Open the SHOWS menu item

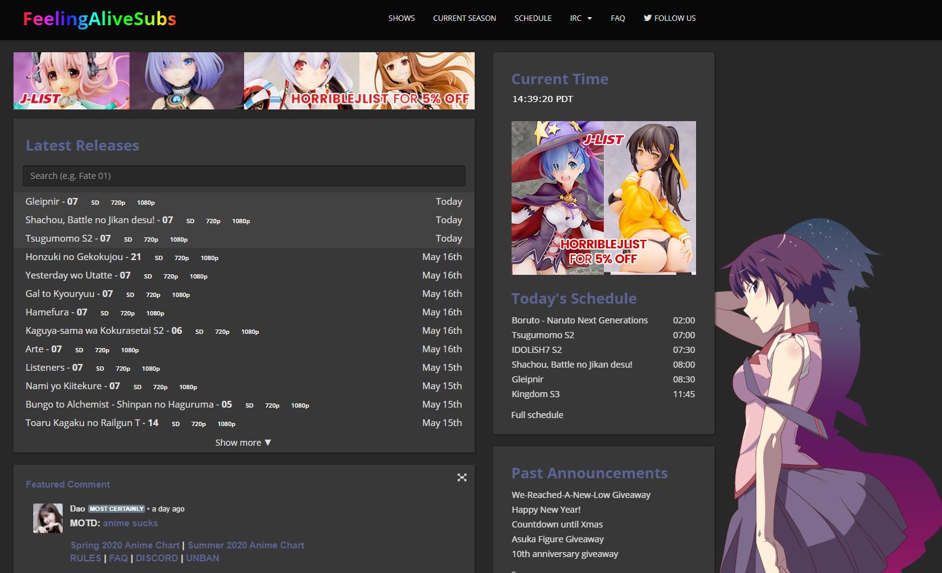tap(401, 18)
